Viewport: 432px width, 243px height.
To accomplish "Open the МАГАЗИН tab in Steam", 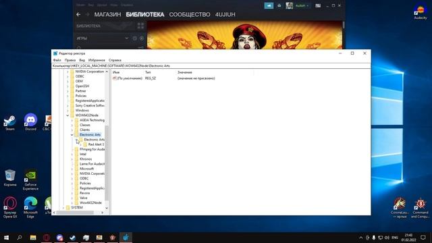I will 107,15.
